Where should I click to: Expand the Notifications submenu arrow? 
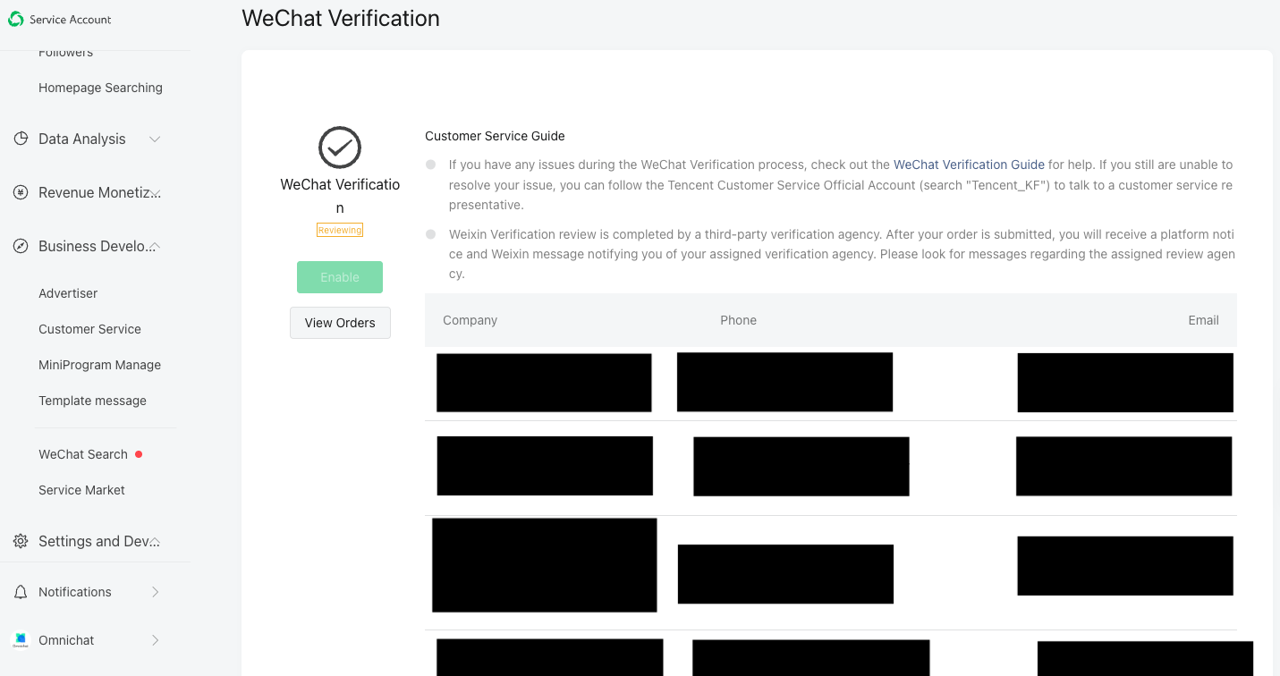tap(155, 592)
